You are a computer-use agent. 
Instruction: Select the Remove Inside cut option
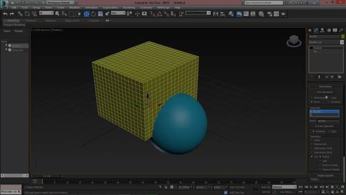[320, 165]
